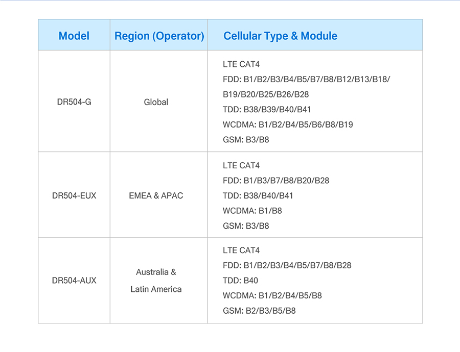Select the DR504-G model cell

tap(74, 102)
